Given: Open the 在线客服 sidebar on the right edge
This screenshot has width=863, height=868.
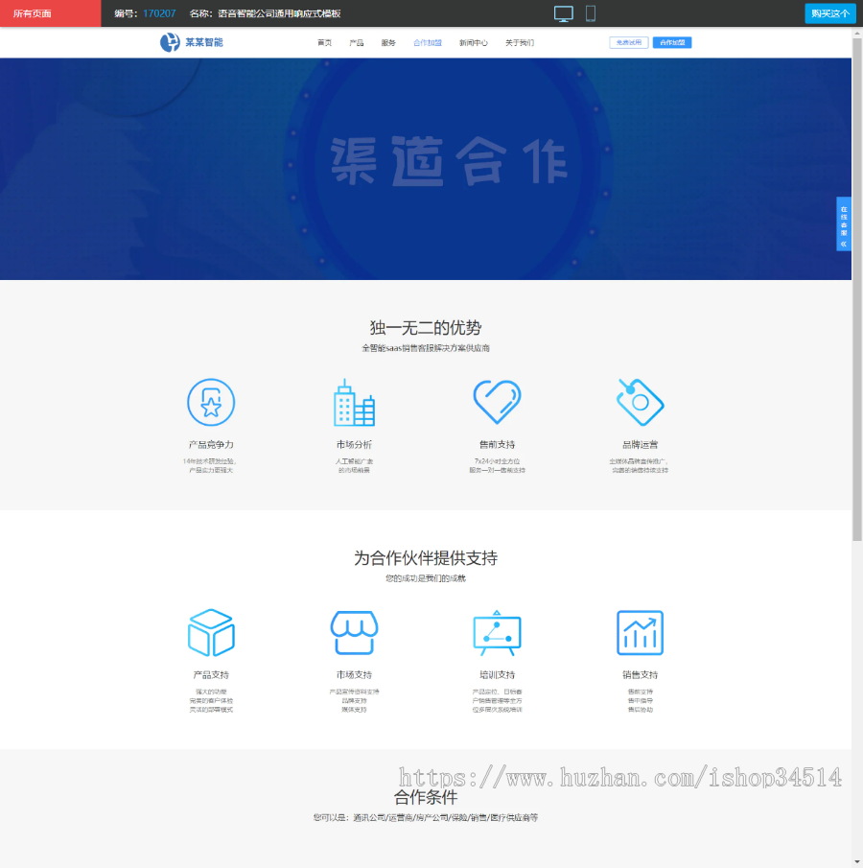Looking at the screenshot, I should coord(844,224).
